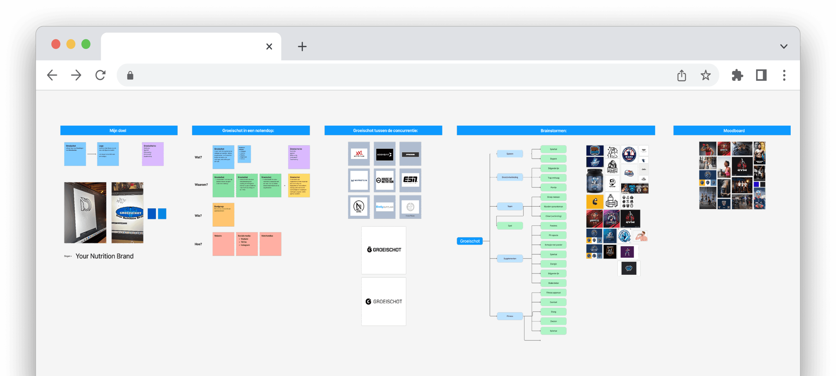Open the extensions puzzle icon
This screenshot has height=376, width=836.
point(737,76)
